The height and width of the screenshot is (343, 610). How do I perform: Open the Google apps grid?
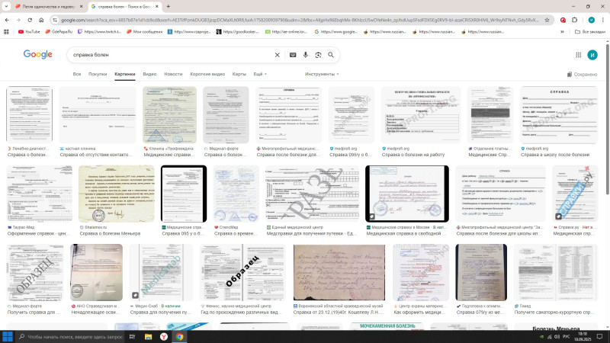(574, 55)
